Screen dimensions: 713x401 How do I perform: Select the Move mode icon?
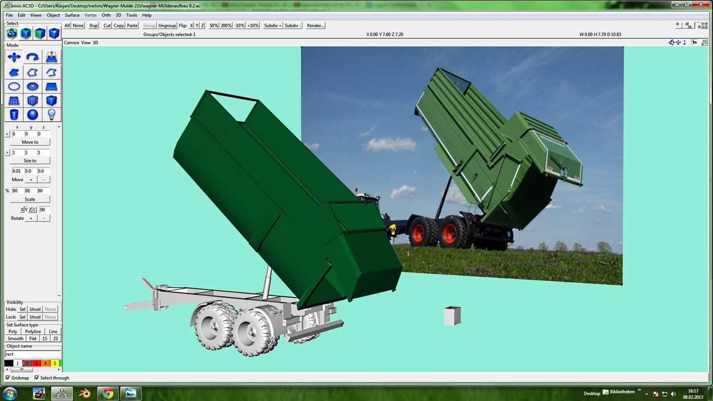point(14,57)
